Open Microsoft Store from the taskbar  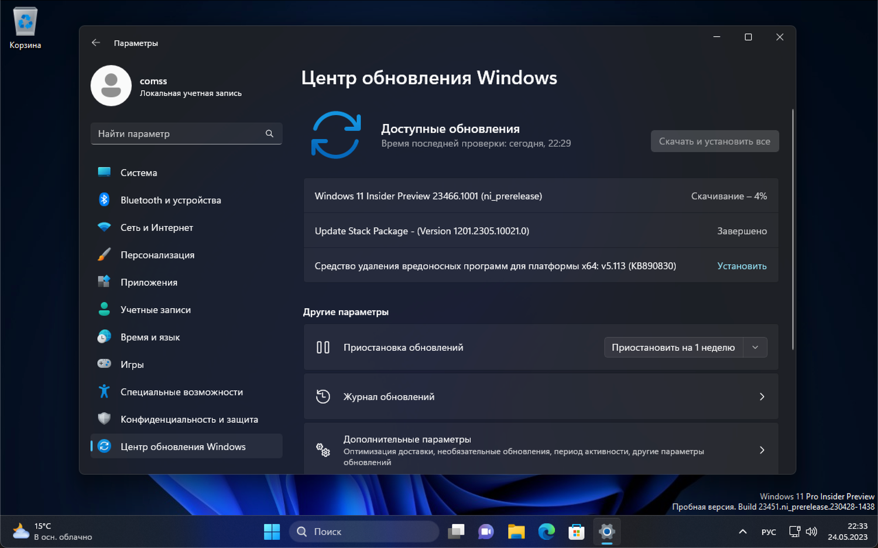pyautogui.click(x=577, y=532)
